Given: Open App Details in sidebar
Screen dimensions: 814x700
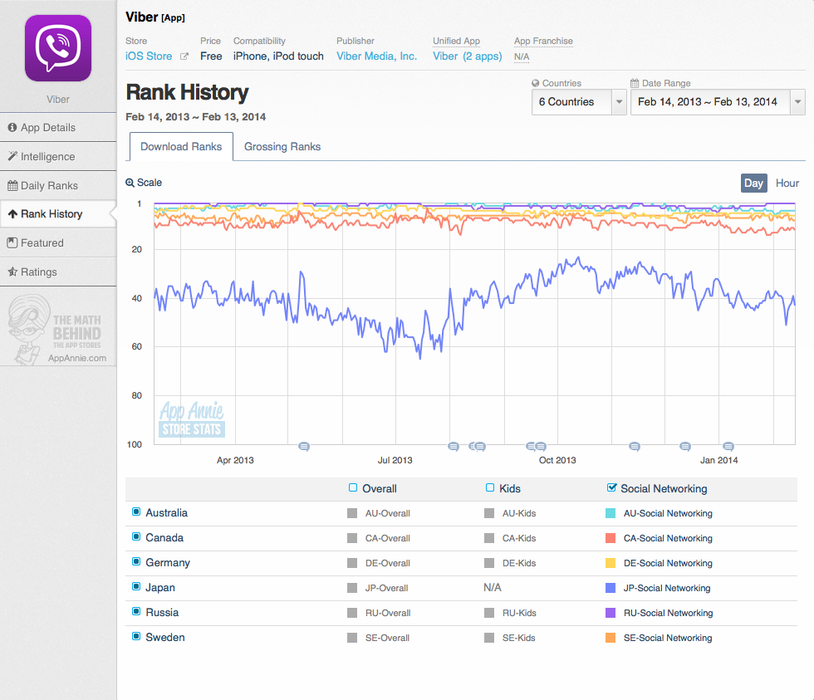Looking at the screenshot, I should tap(58, 127).
